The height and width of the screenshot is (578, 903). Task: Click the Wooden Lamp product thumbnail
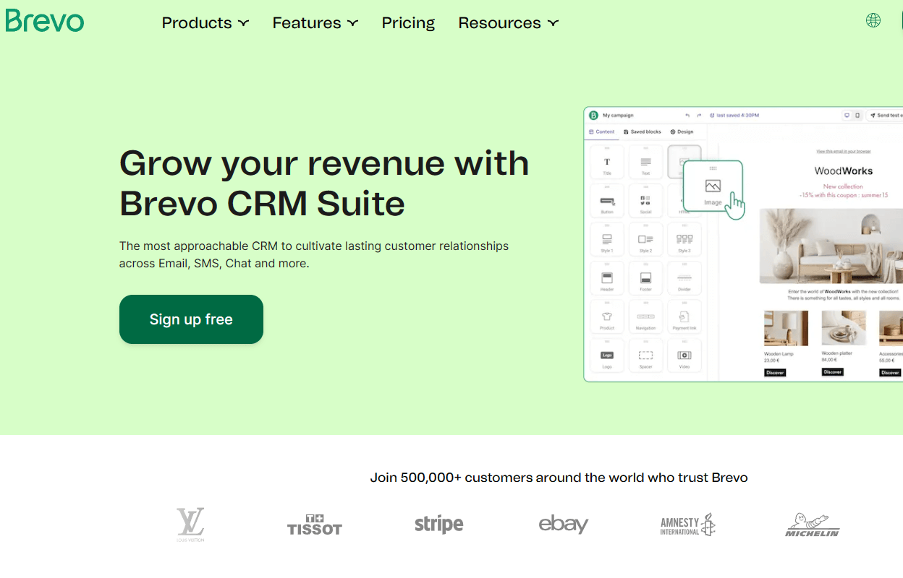pyautogui.click(x=786, y=329)
